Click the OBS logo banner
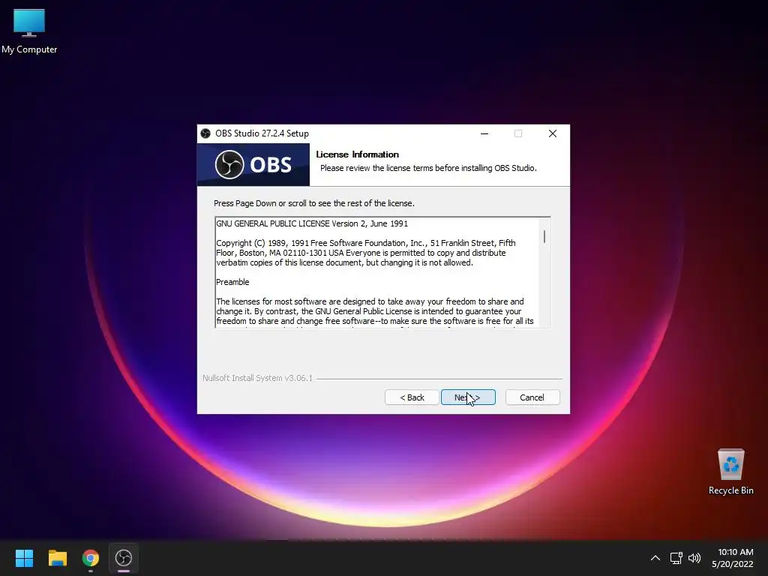Image resolution: width=768 pixels, height=576 pixels. coord(253,164)
